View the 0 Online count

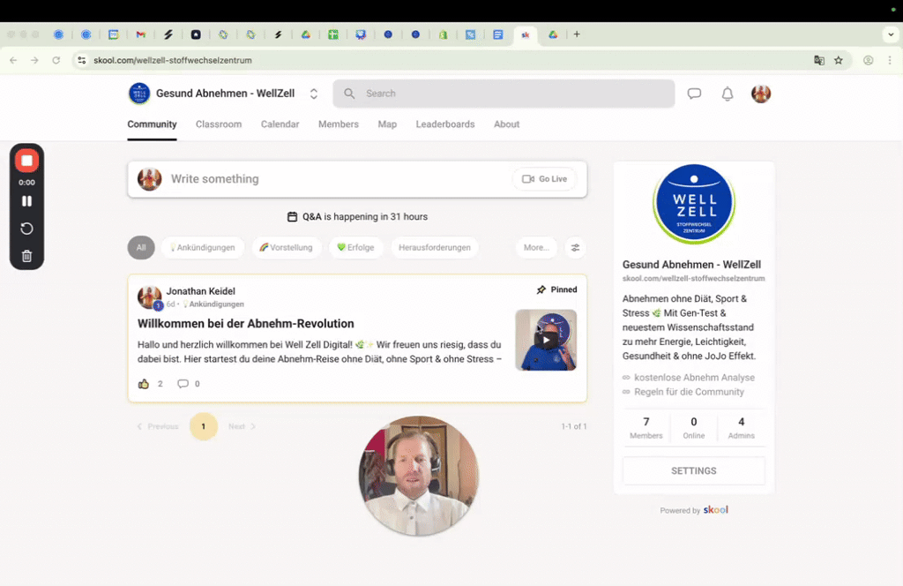(694, 428)
